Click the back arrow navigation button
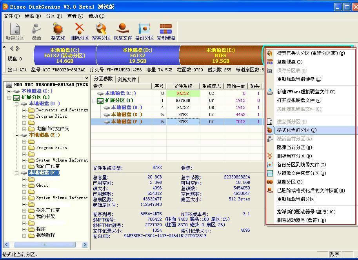Viewport: 358px width, 260px height. pyautogui.click(x=11, y=49)
